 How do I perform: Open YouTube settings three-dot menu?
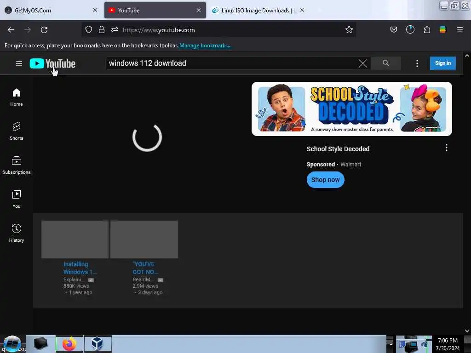click(417, 63)
